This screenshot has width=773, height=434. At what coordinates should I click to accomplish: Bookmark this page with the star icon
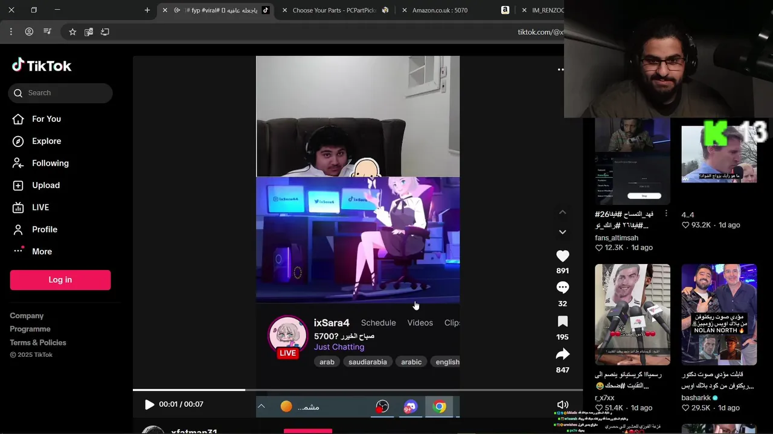click(72, 32)
